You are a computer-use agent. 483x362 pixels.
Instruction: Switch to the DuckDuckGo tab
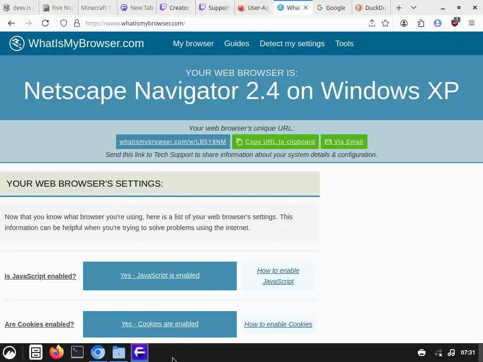[x=371, y=8]
